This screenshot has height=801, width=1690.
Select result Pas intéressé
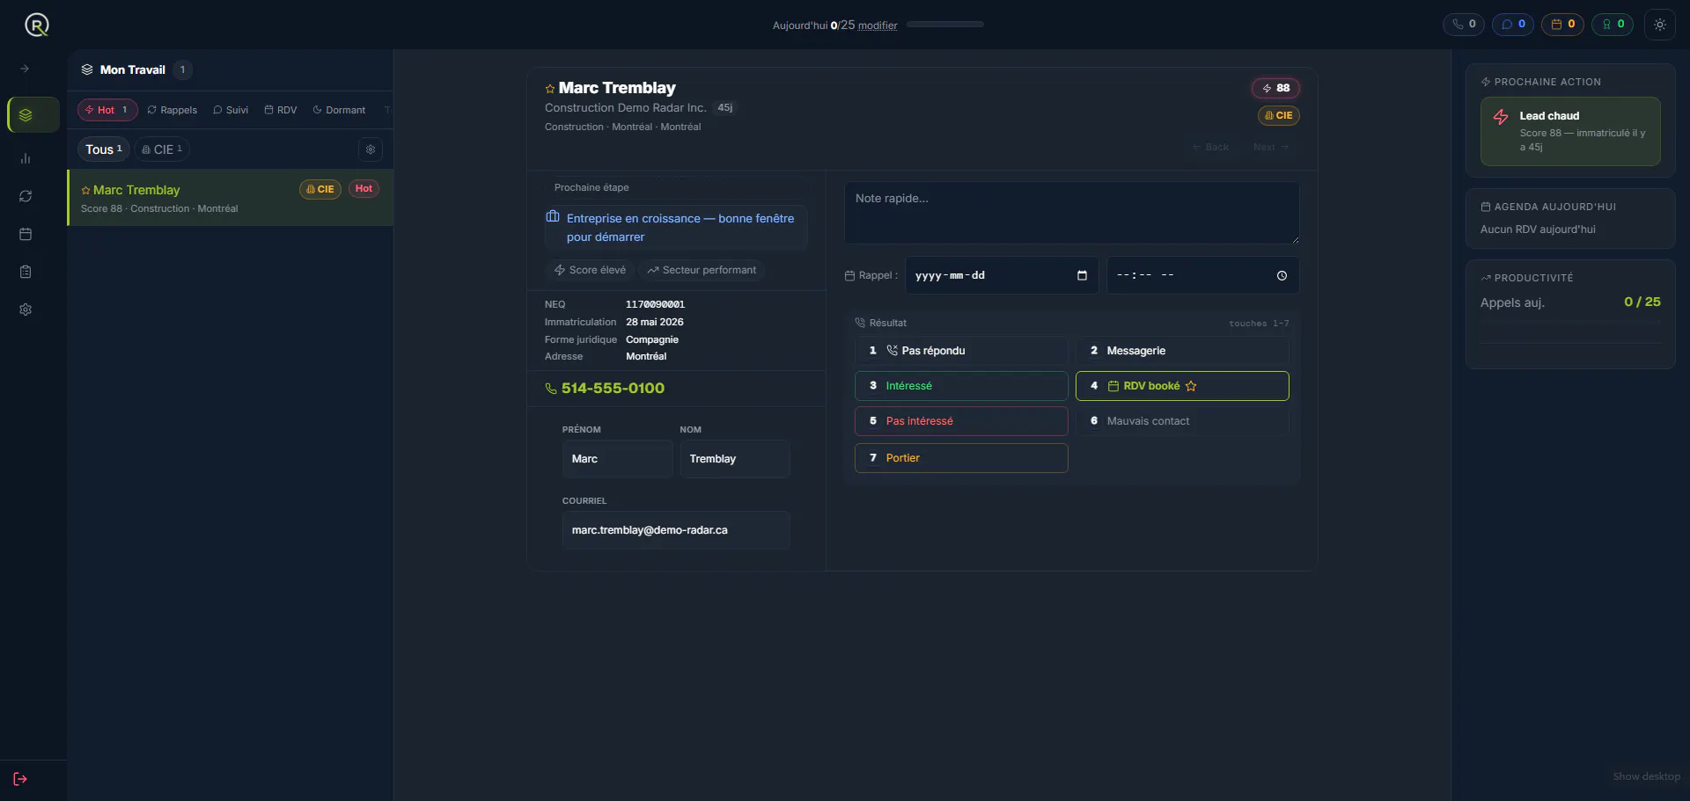click(x=961, y=421)
